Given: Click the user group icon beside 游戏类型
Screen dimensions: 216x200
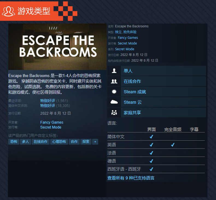Looking at the screenshot, I should (x=8, y=11).
